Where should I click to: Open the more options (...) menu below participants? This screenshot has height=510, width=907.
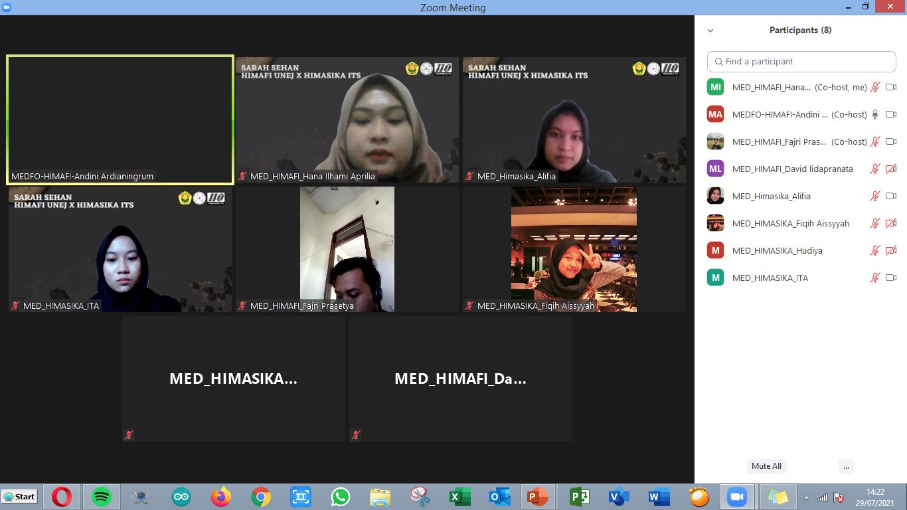coord(846,466)
